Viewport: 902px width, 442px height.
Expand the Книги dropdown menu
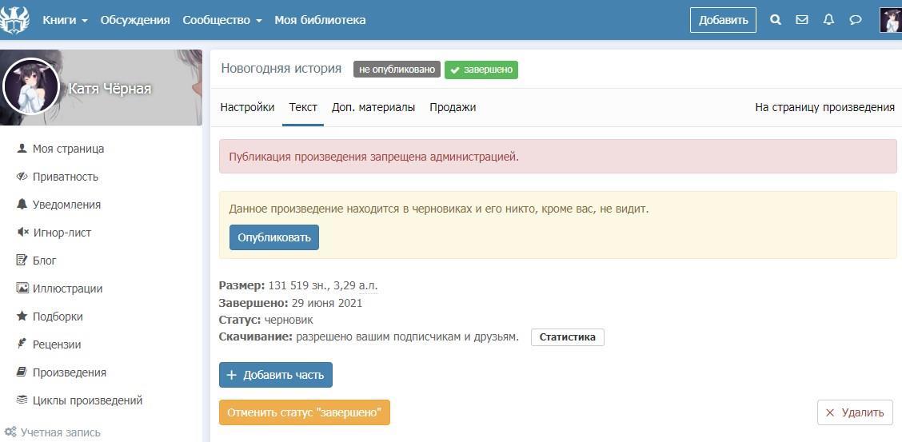coord(65,20)
